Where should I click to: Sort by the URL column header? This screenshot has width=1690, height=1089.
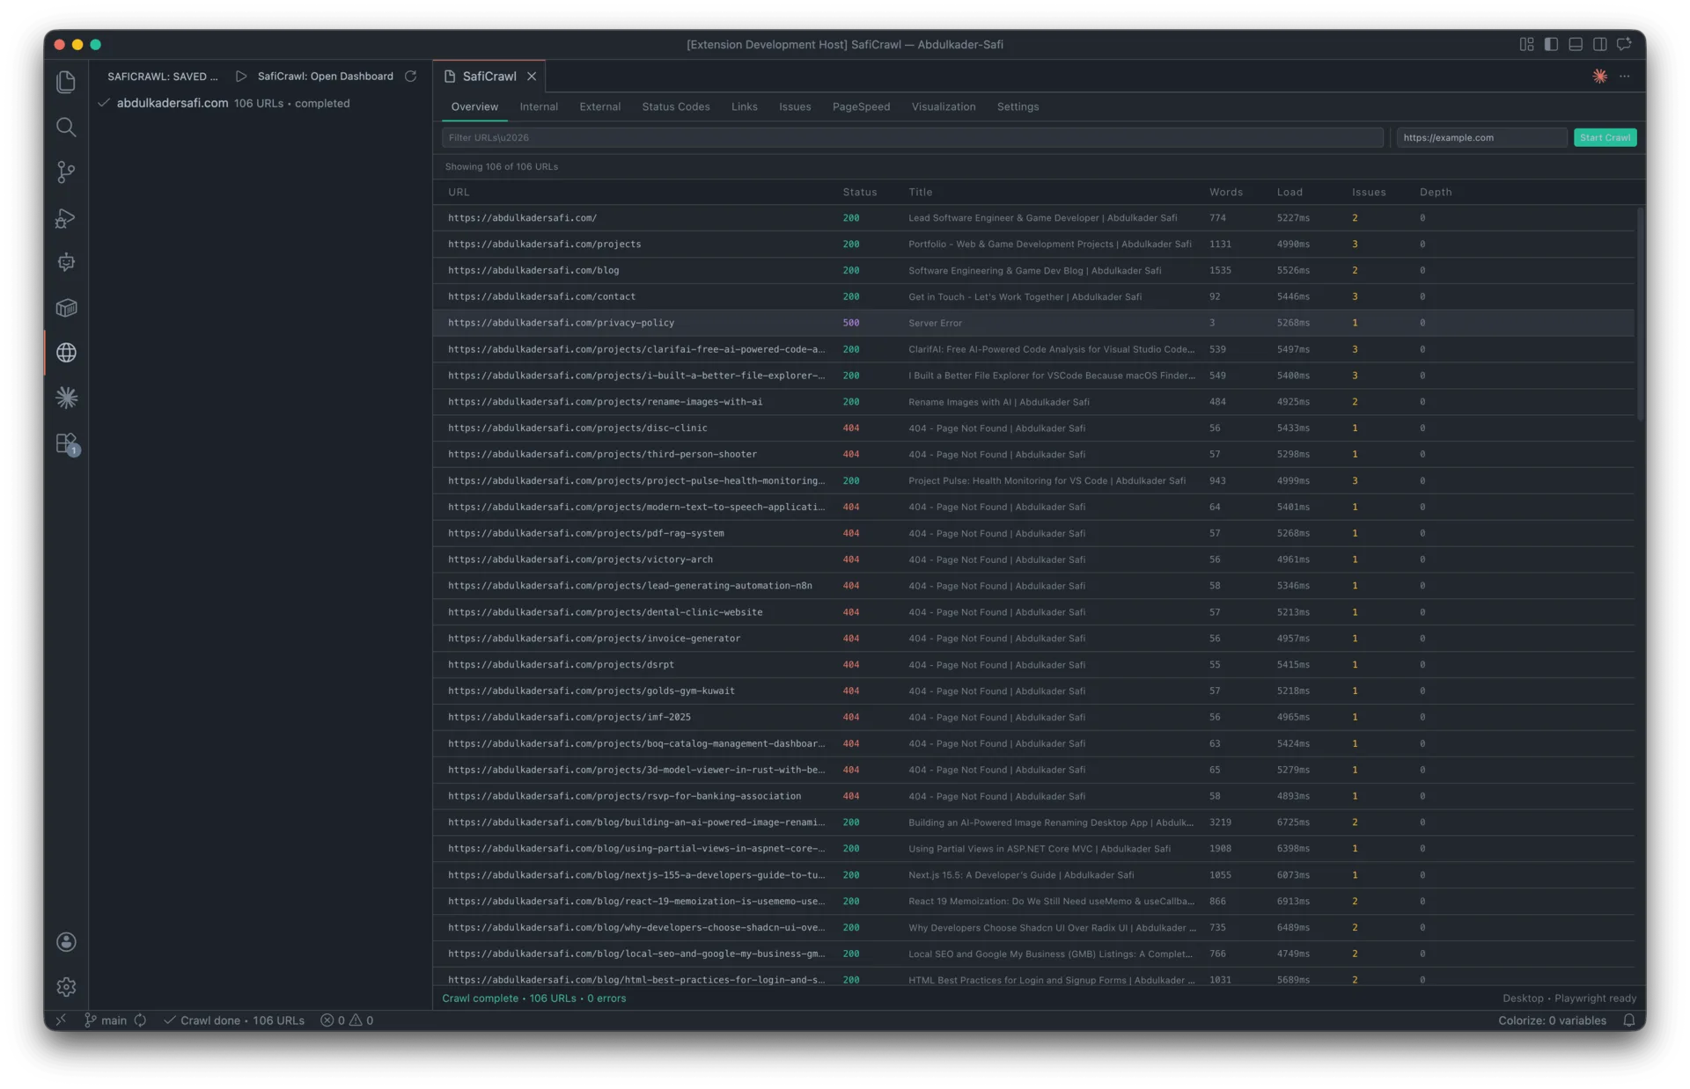459,192
